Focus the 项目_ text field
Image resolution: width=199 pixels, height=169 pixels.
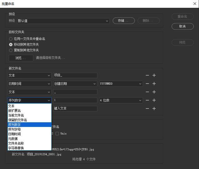click(75, 75)
